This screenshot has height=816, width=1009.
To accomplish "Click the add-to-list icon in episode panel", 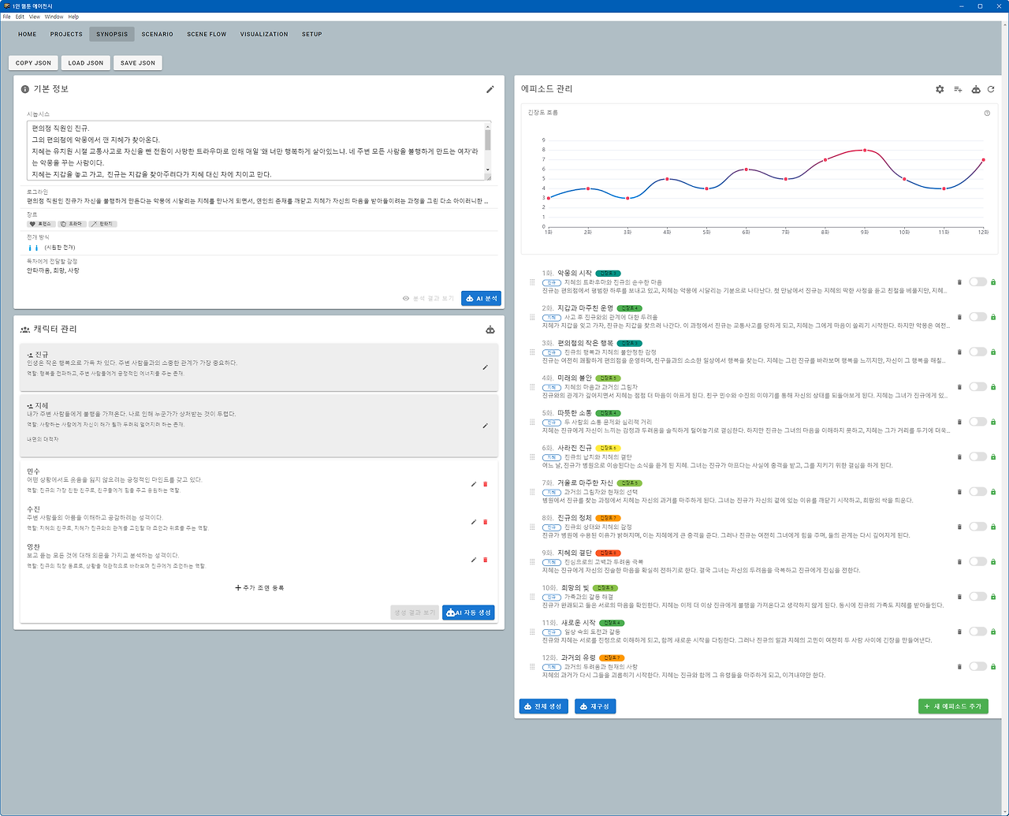I will pos(958,90).
